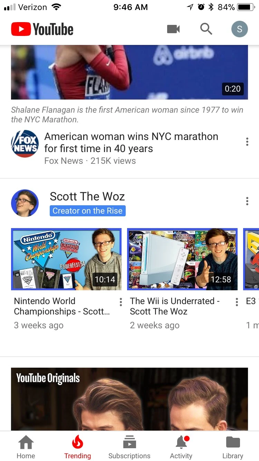Image resolution: width=259 pixels, height=461 pixels.
Task: Open the account avatar S
Action: [240, 29]
